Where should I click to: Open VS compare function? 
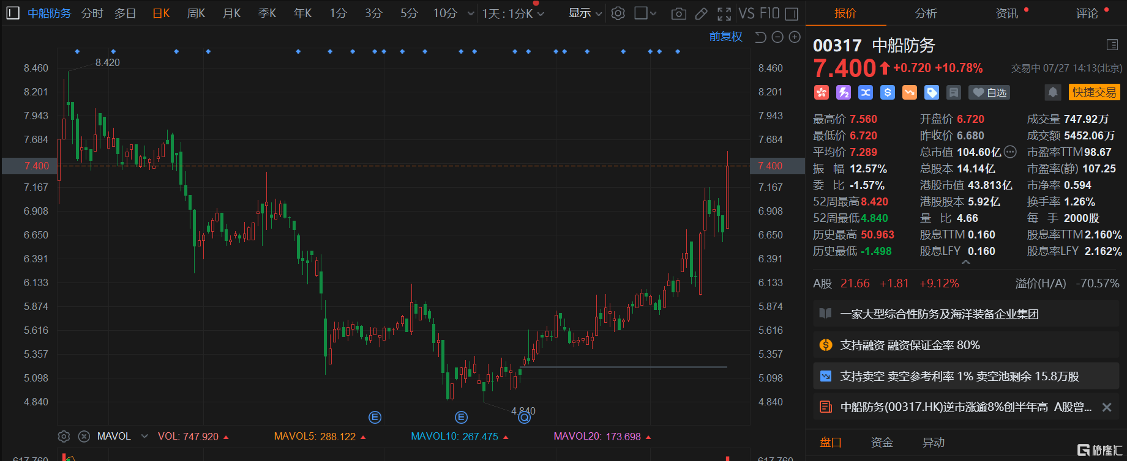tap(746, 13)
